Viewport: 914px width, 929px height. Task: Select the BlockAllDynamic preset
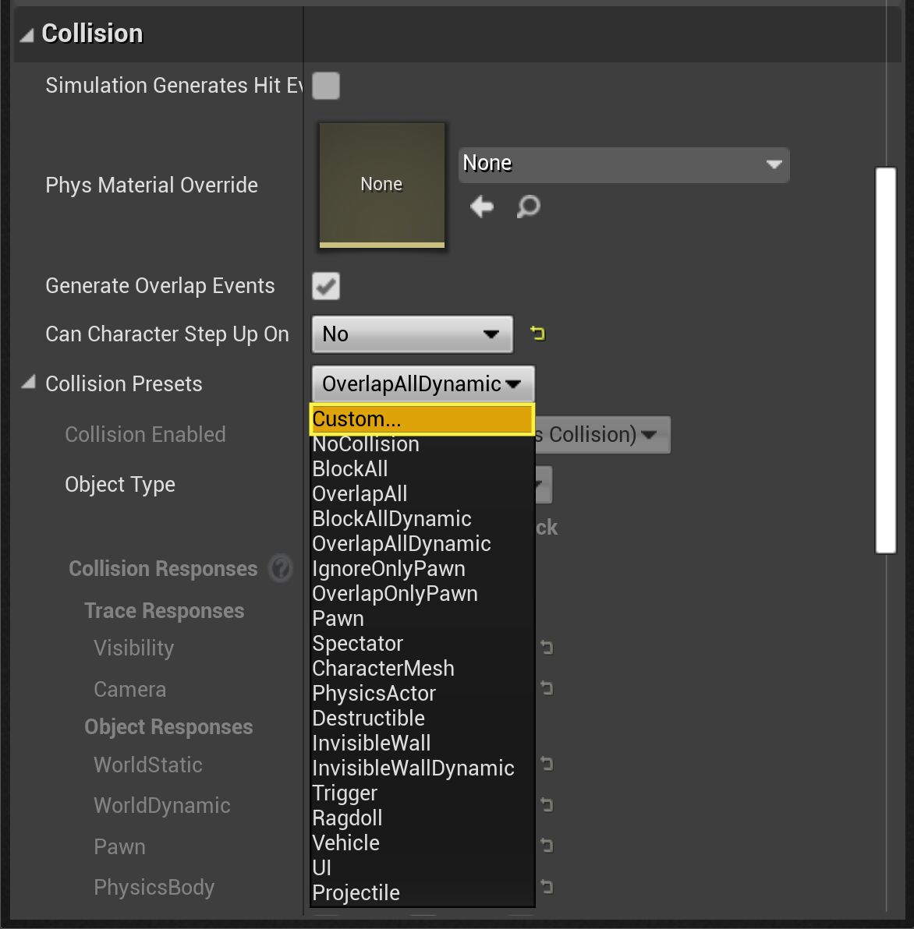[x=391, y=519]
